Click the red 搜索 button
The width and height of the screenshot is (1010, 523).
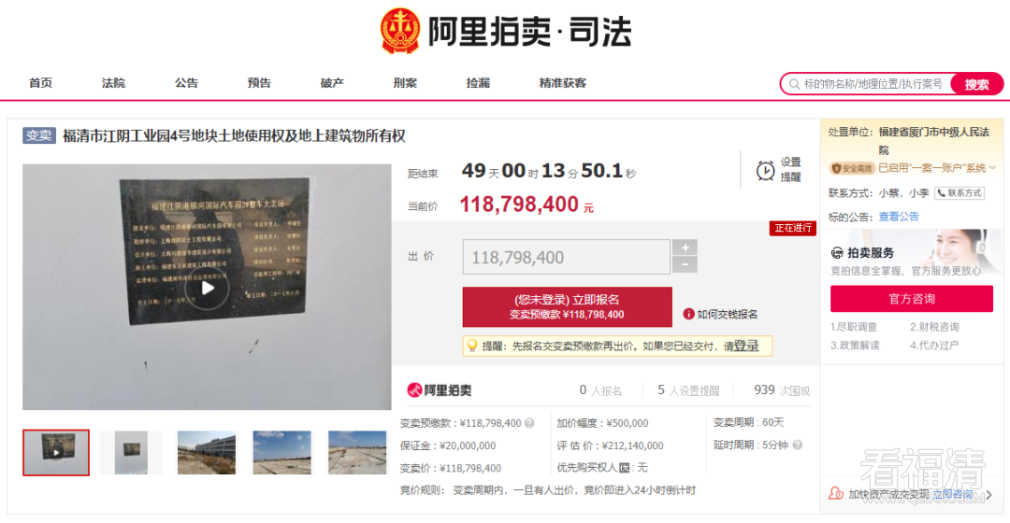coord(976,84)
